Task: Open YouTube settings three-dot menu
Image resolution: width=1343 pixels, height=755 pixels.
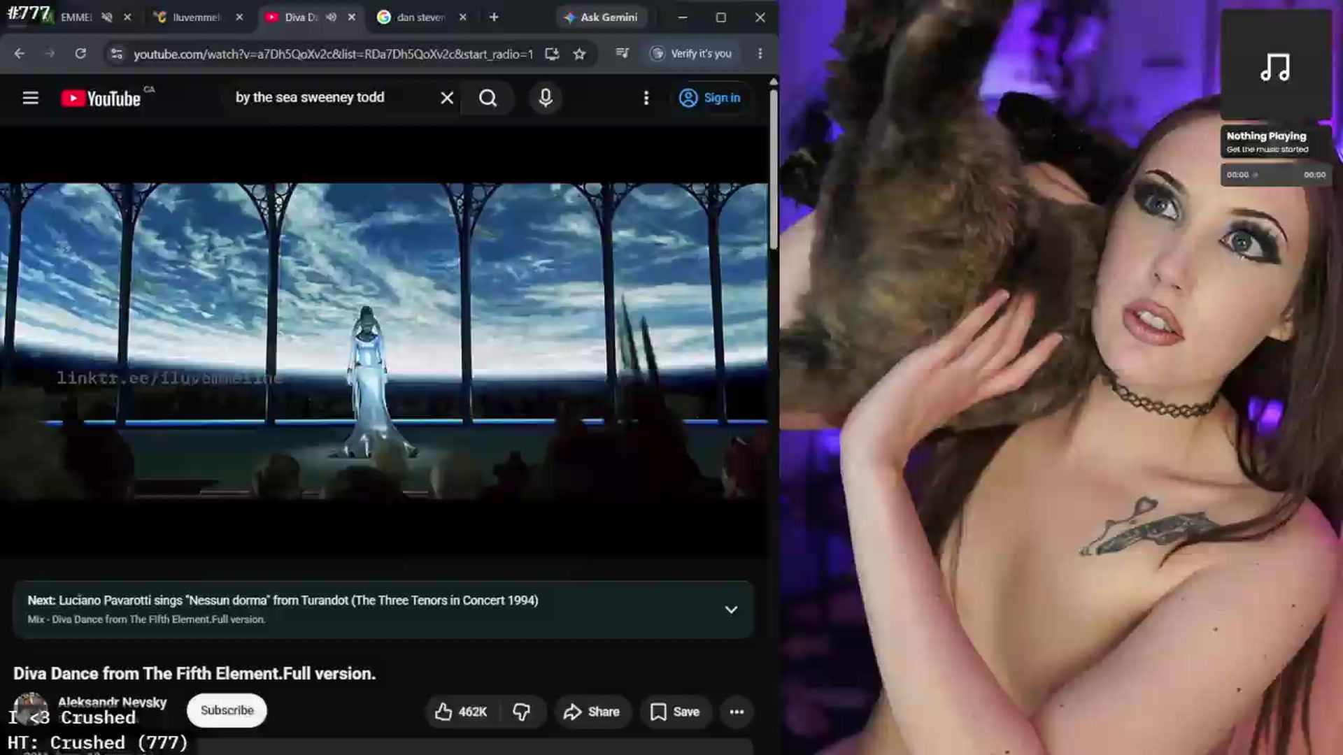Action: [x=646, y=98]
